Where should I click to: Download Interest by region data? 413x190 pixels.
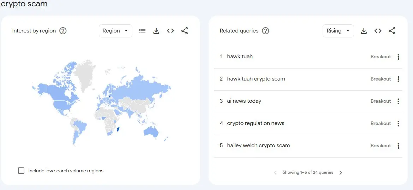156,31
